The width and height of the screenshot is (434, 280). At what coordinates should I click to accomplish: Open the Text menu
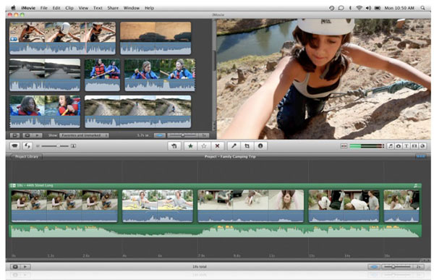[x=98, y=8]
